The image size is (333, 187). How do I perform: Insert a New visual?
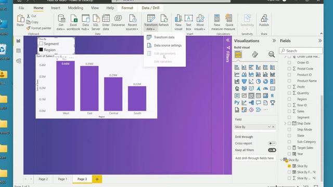pos(178,22)
